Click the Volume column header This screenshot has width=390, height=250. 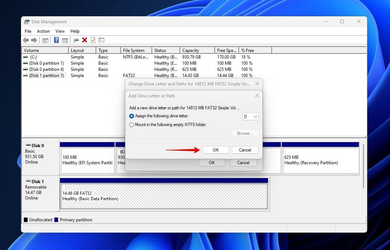[45, 50]
